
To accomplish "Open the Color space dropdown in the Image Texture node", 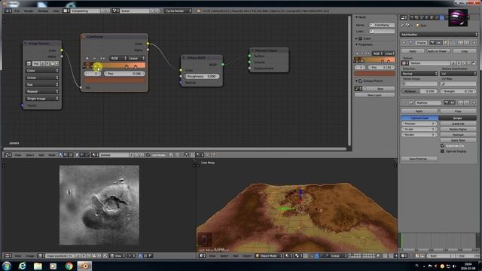I will pyautogui.click(x=42, y=71).
